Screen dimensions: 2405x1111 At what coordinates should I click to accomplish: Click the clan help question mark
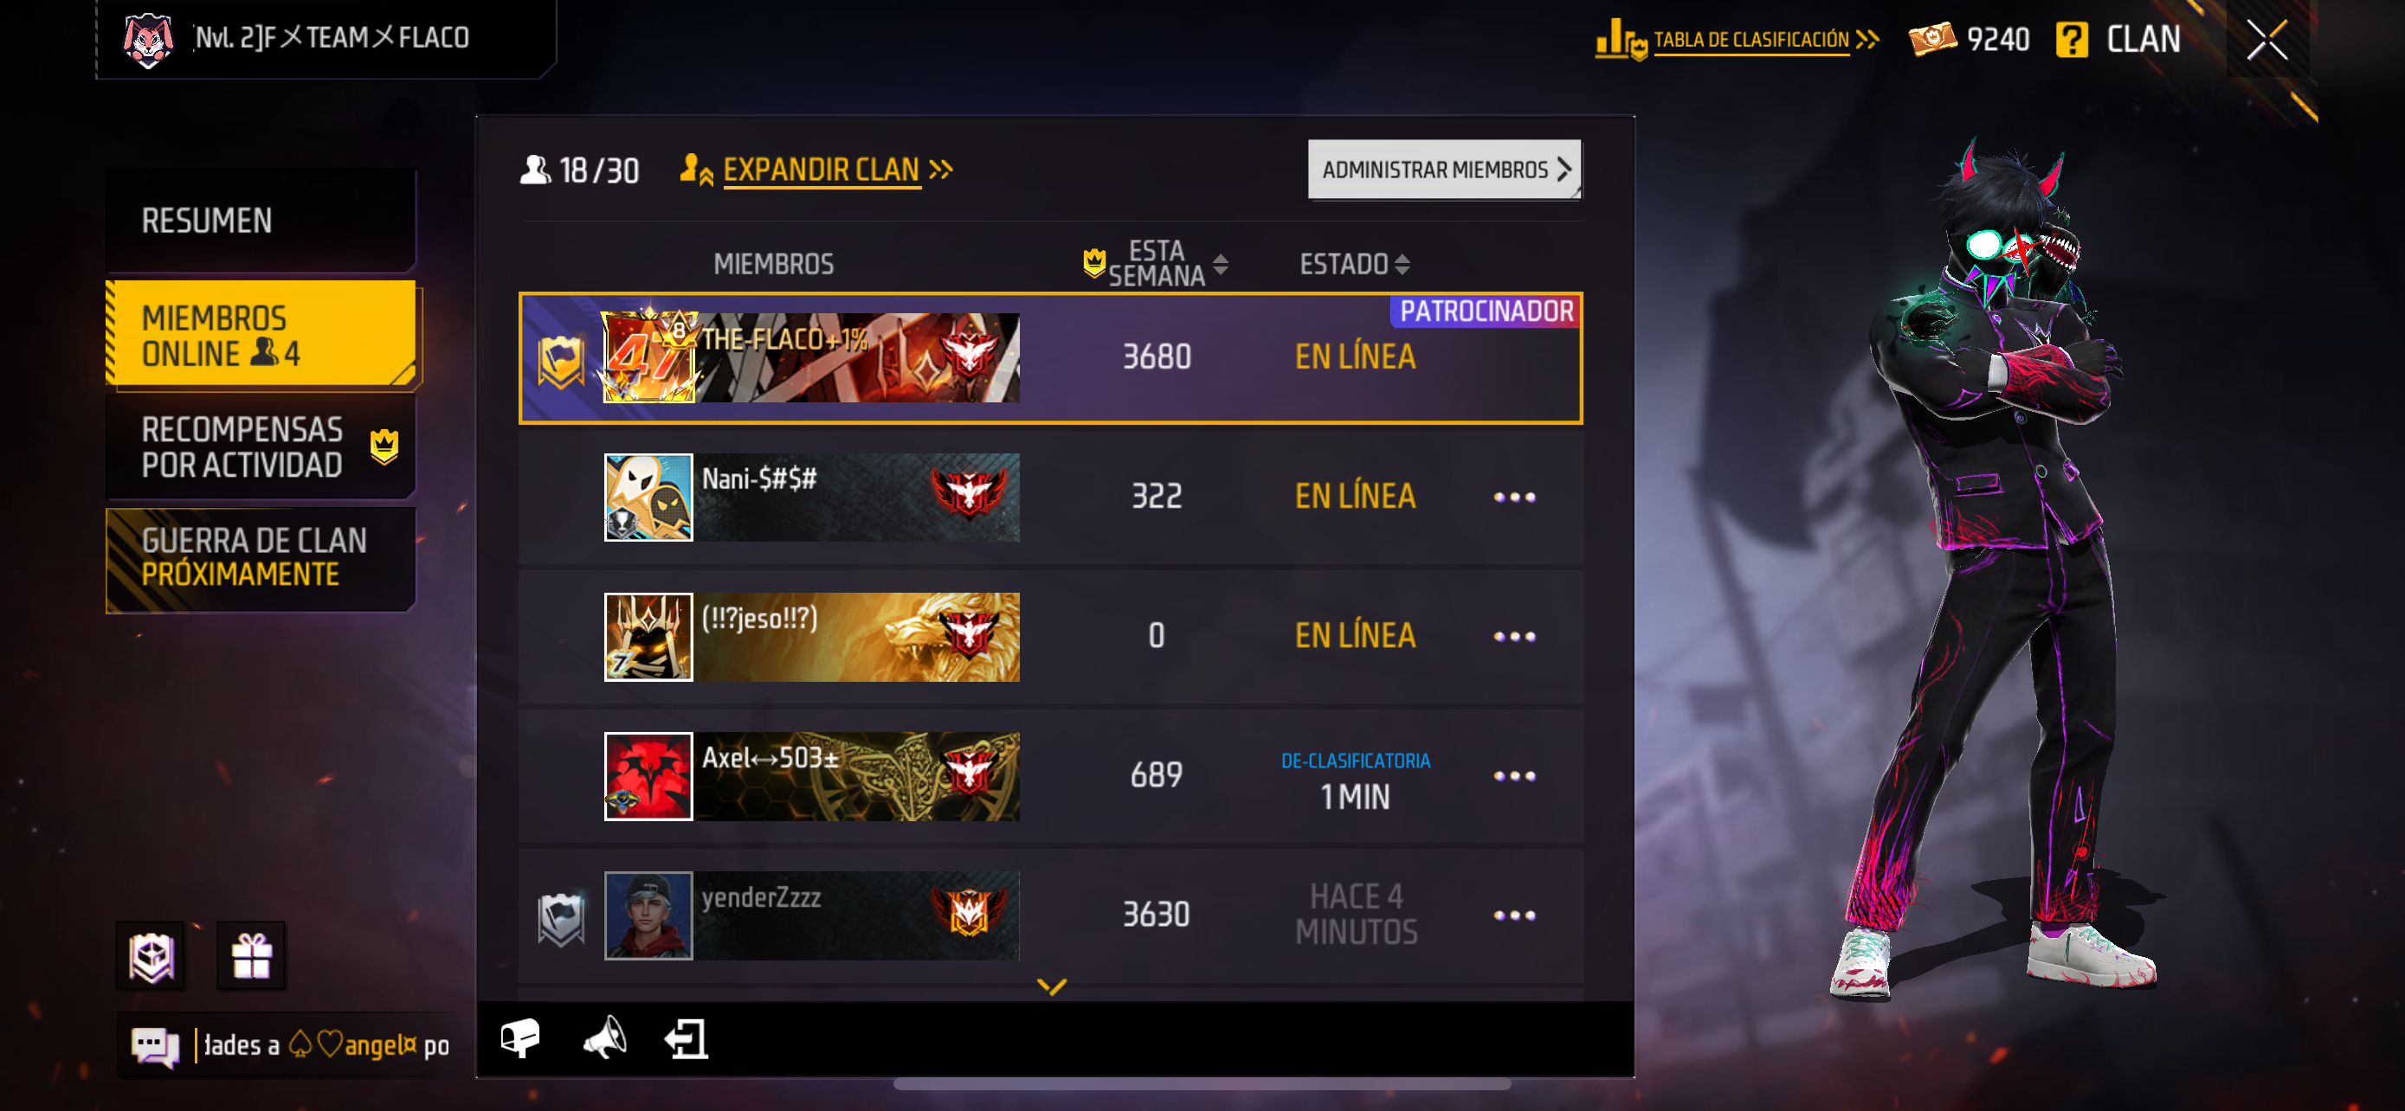(x=2071, y=40)
